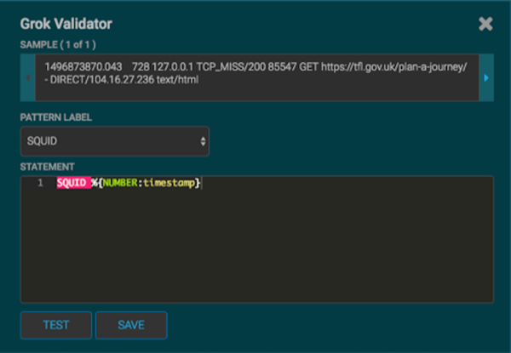Close the Grok Validator dialog
Screen dimensions: 511x353
pos(485,24)
